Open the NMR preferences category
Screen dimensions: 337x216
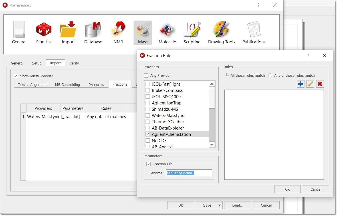(x=118, y=33)
